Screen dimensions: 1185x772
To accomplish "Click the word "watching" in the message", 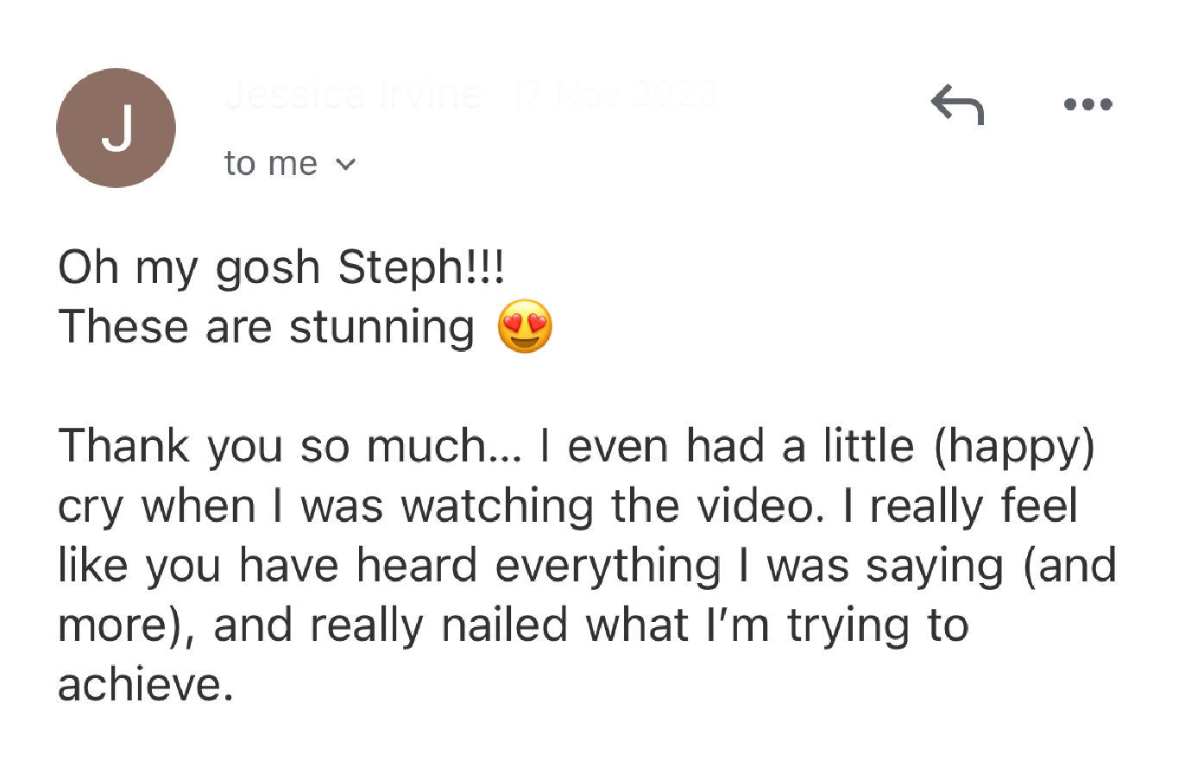I will click(x=497, y=506).
